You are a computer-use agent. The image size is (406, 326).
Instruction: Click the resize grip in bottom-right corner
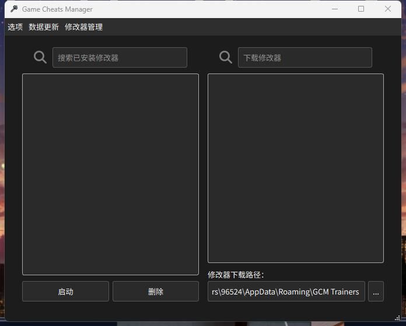coord(398,318)
